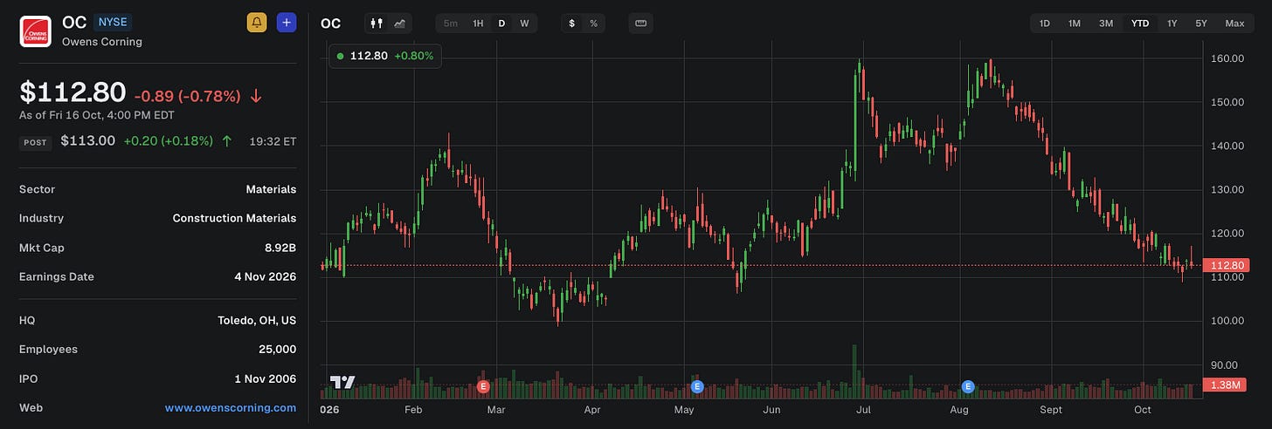Switch to the 1Y range
1272x429 pixels.
[1172, 24]
